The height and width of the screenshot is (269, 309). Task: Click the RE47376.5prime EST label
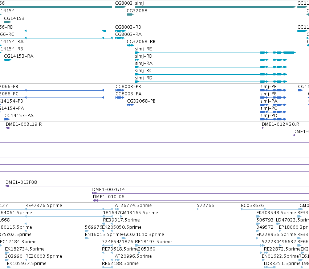pyautogui.click(x=44, y=206)
